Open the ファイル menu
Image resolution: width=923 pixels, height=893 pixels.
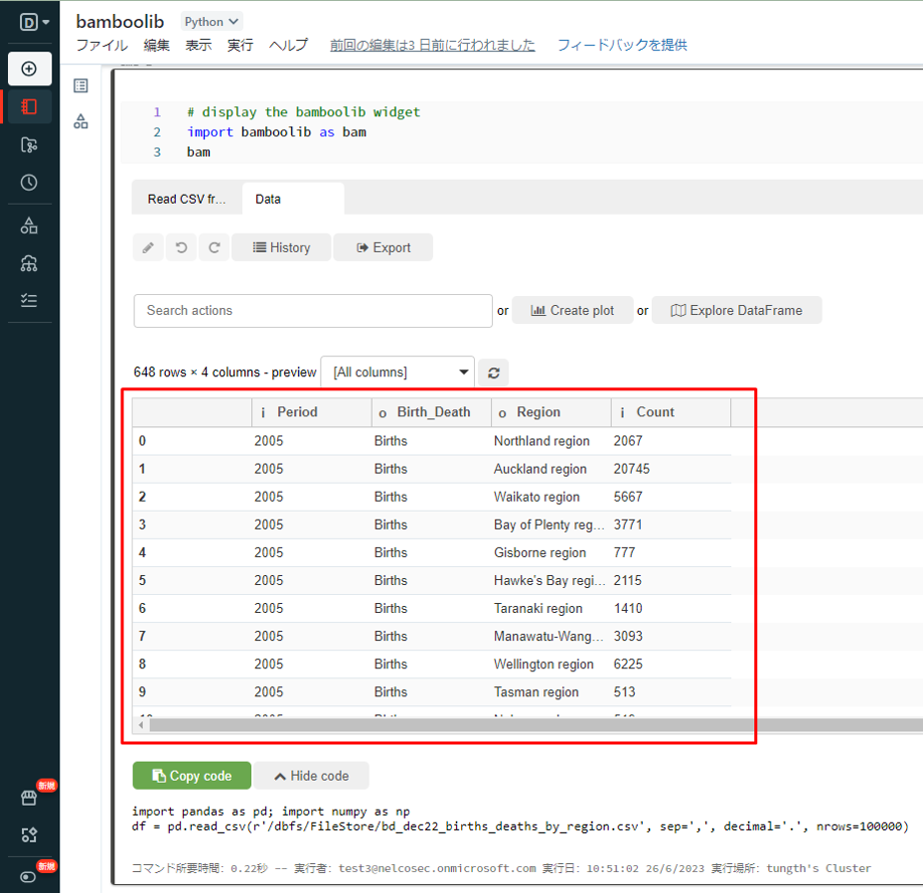(x=101, y=45)
